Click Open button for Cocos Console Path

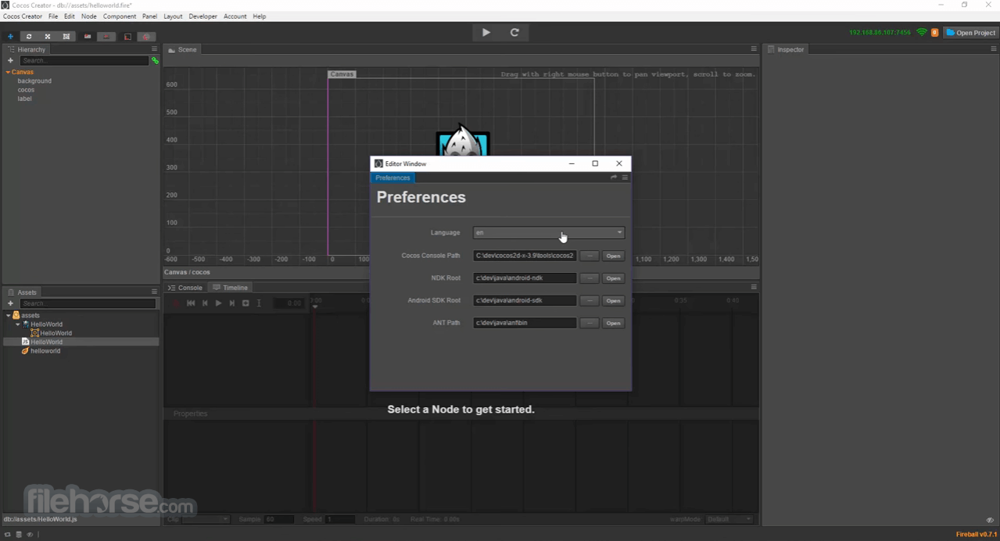(614, 256)
